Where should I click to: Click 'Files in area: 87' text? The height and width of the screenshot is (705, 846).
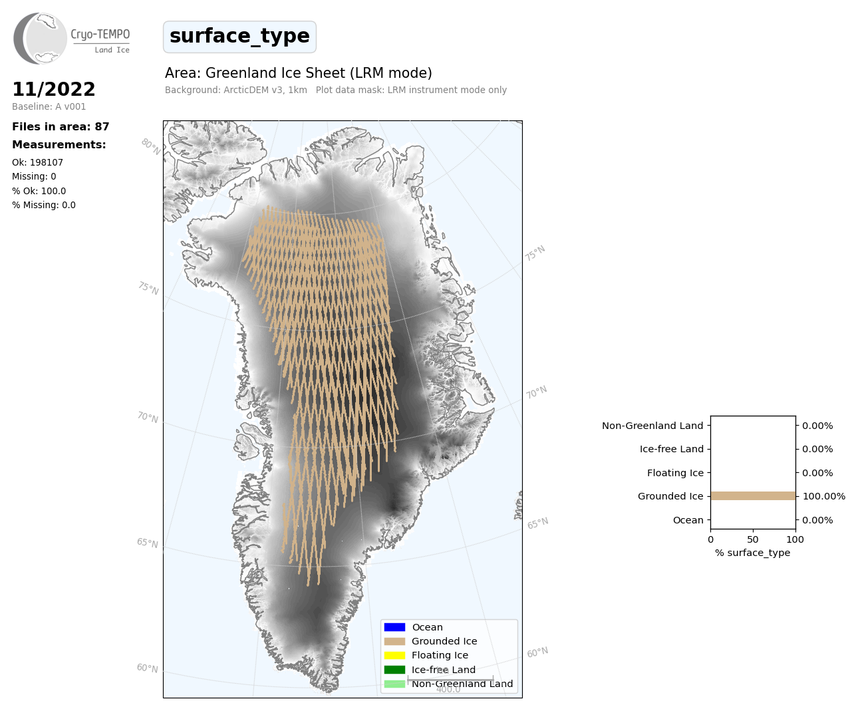(61, 126)
